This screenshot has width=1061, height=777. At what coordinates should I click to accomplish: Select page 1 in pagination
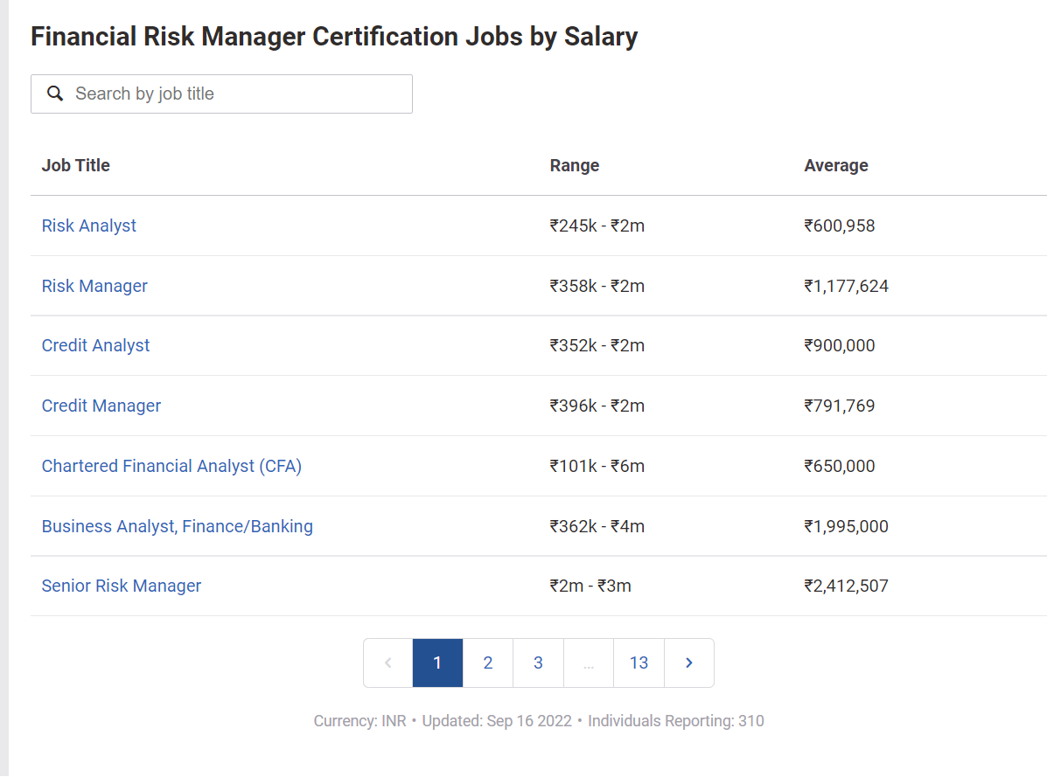tap(437, 663)
